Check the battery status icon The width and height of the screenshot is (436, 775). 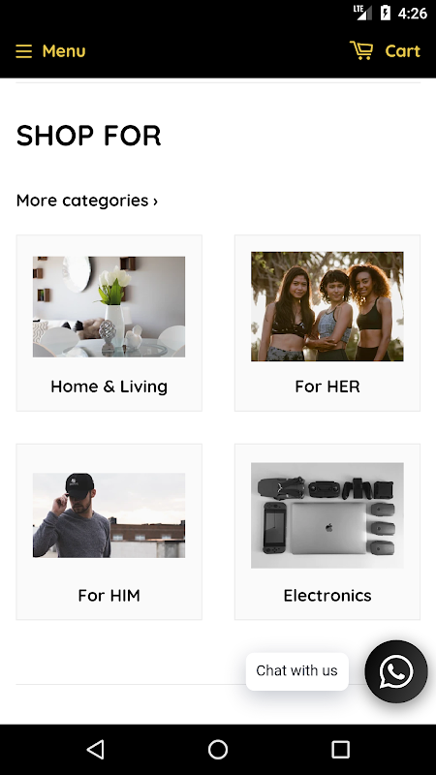[386, 13]
